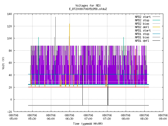
Task: Click the x-axis tick label 05:00
Action: [x=13, y=119]
